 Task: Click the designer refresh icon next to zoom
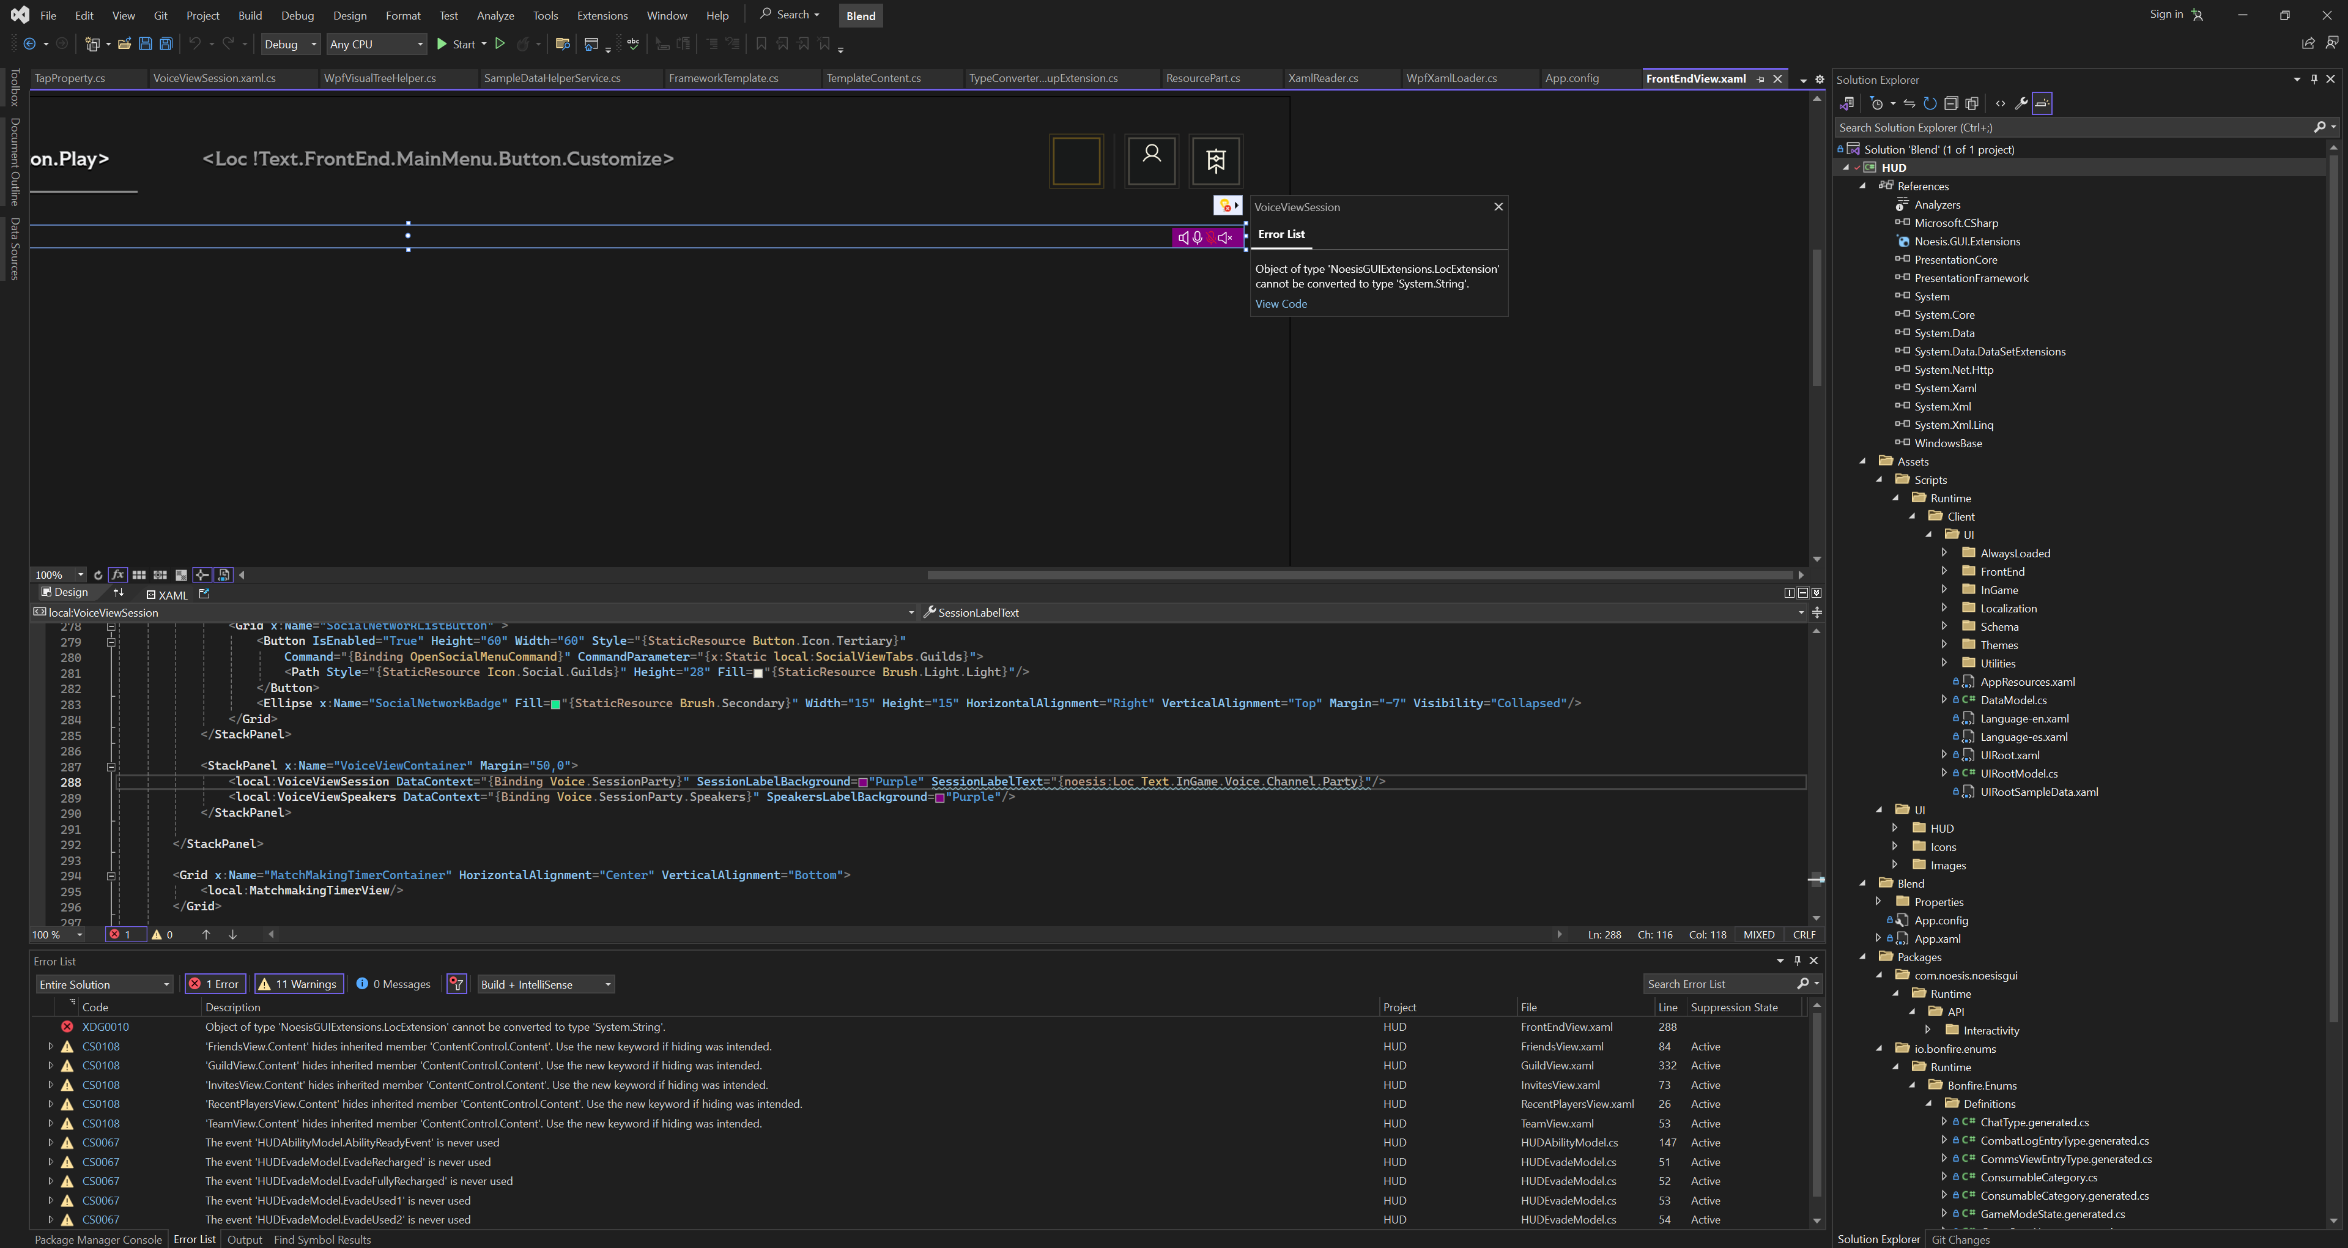tap(98, 575)
